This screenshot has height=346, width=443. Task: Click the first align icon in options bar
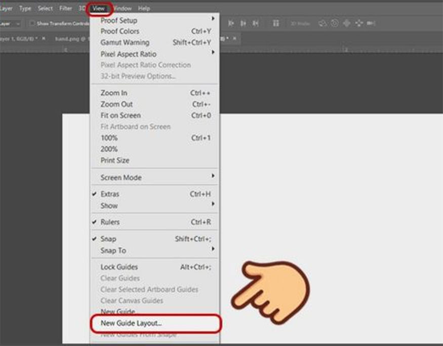pos(231,23)
